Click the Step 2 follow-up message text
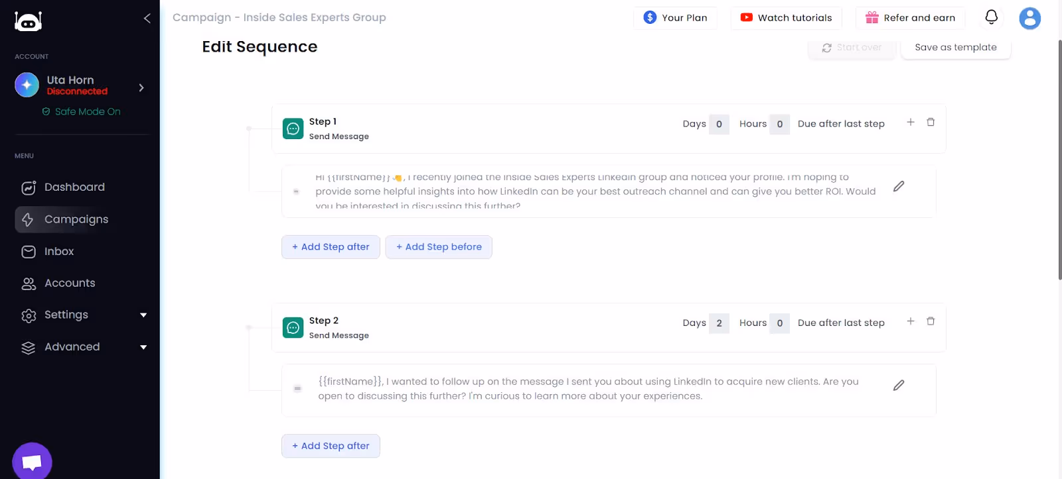Image resolution: width=1062 pixels, height=479 pixels. click(x=588, y=389)
